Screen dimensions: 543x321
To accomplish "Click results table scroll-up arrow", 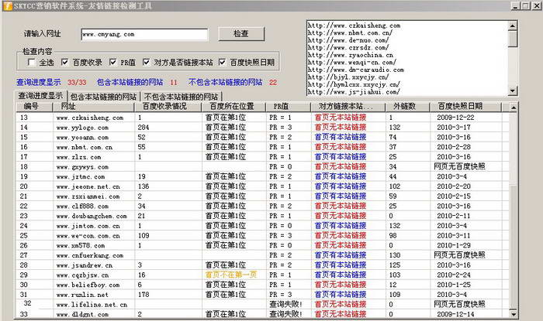I will point(514,108).
